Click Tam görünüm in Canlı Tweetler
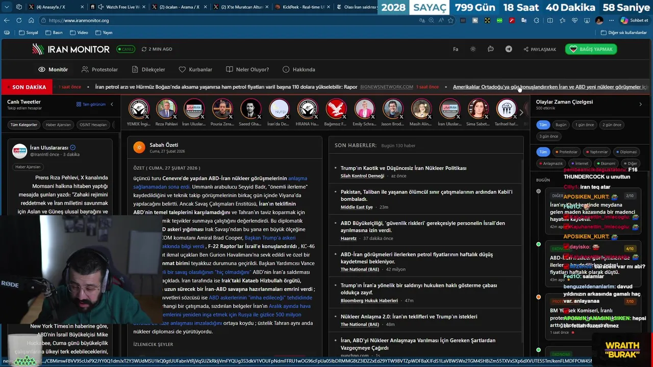 click(91, 104)
